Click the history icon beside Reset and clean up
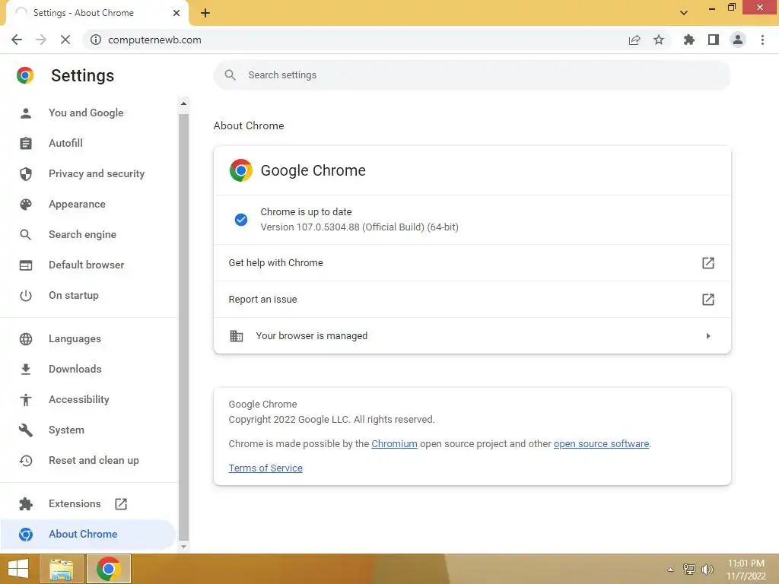Viewport: 779px width, 584px height. coord(26,460)
